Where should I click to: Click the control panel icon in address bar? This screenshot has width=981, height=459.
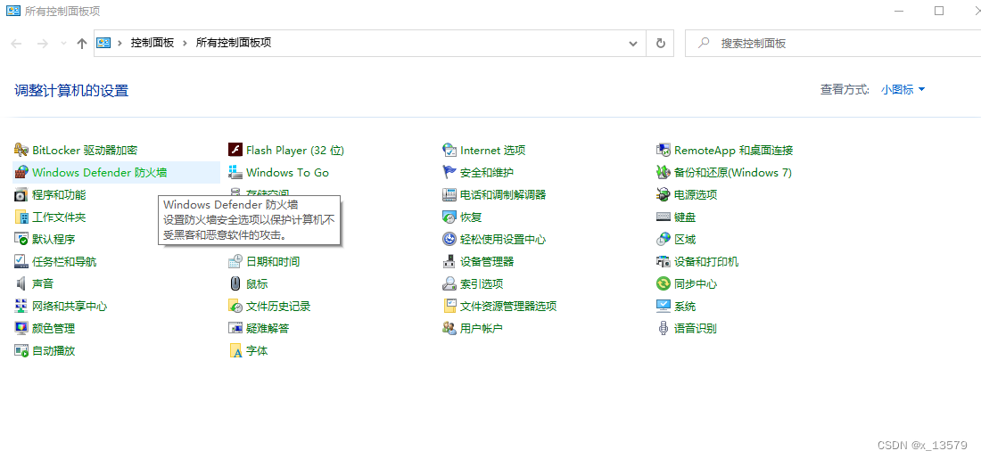(x=103, y=43)
